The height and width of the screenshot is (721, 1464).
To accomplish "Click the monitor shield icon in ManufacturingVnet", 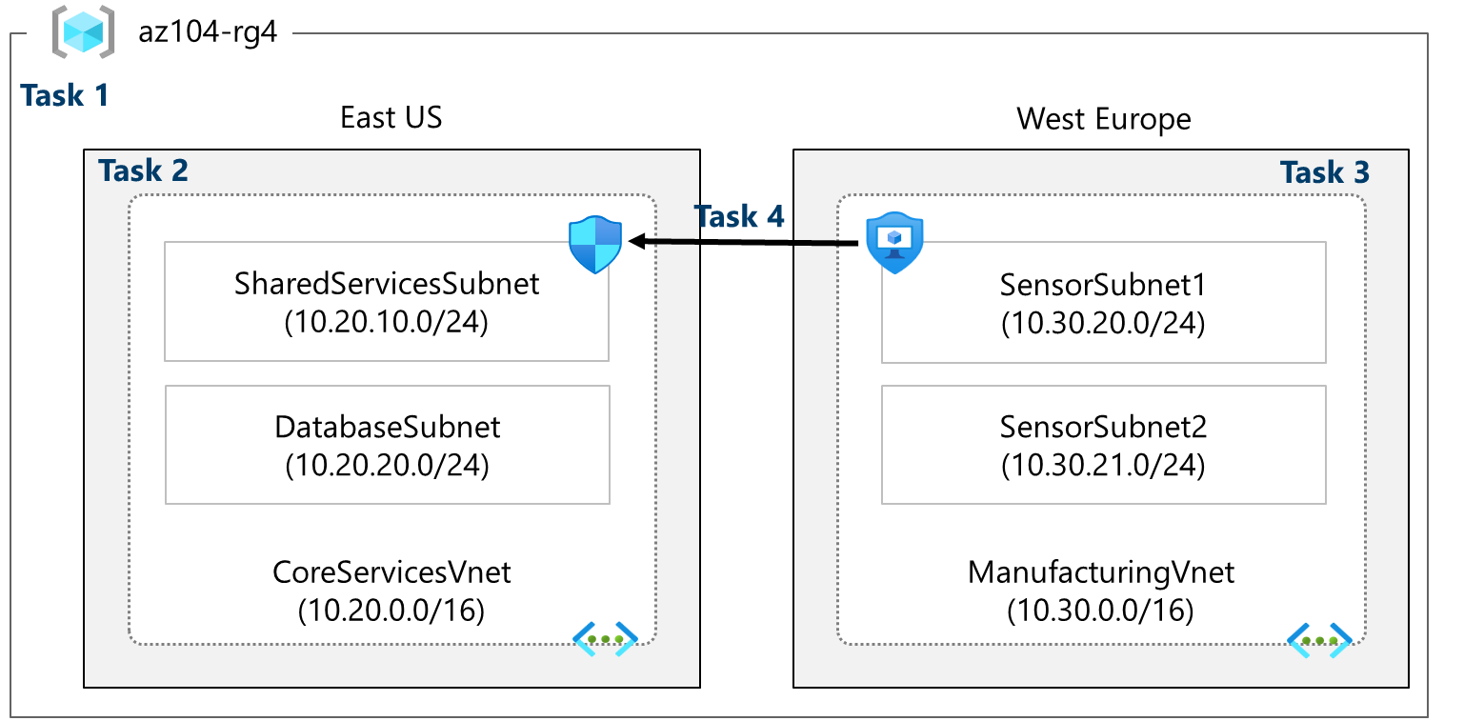I will click(x=894, y=243).
